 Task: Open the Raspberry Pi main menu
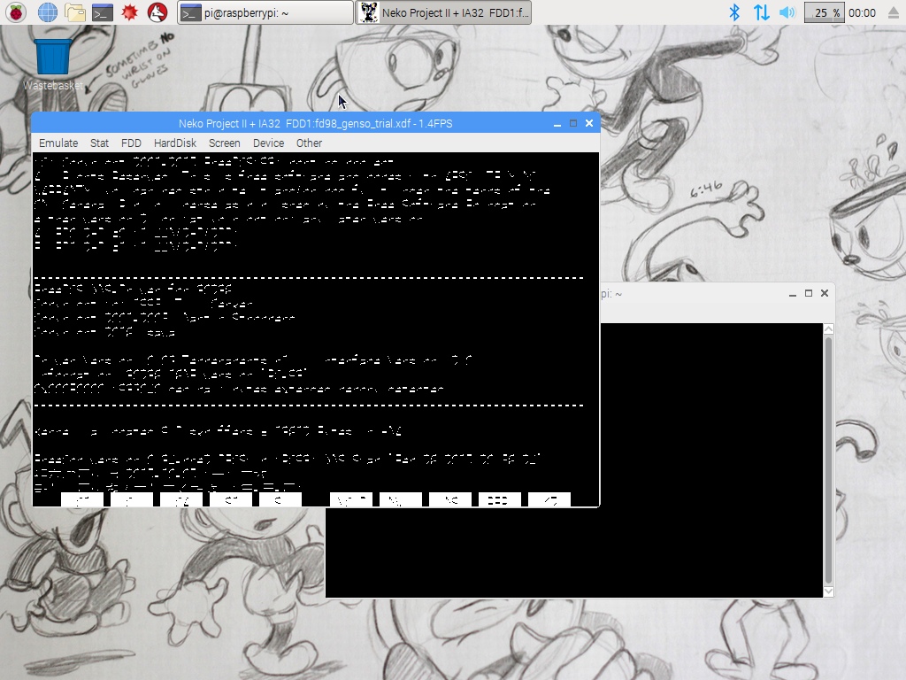point(16,12)
